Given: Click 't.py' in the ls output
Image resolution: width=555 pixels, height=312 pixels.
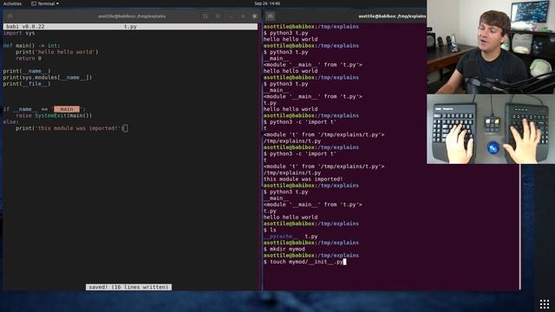Looking at the screenshot, I should [311, 237].
